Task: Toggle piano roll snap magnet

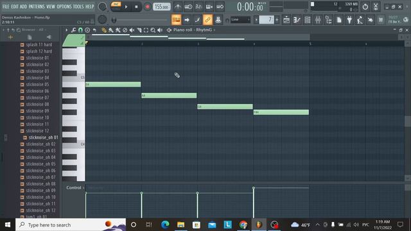Action: pos(80,30)
